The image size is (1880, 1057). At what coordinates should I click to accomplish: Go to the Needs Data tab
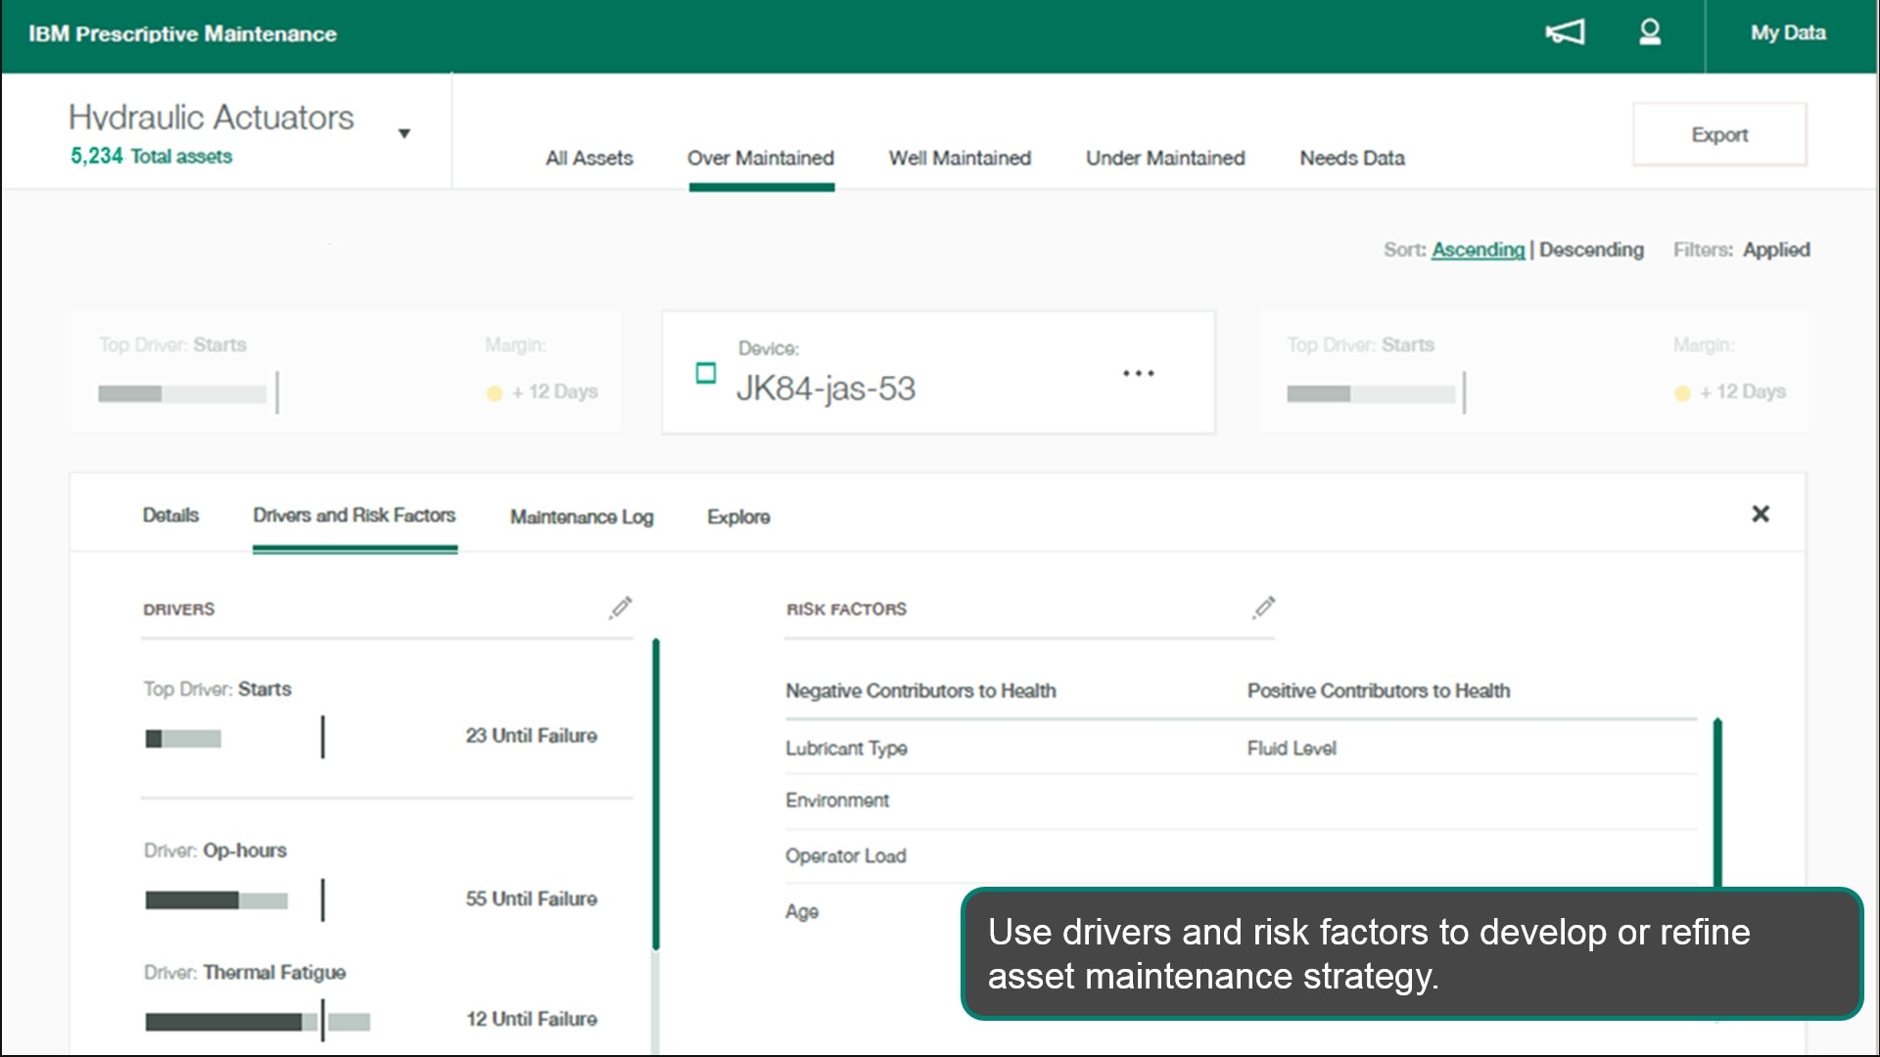(1352, 158)
